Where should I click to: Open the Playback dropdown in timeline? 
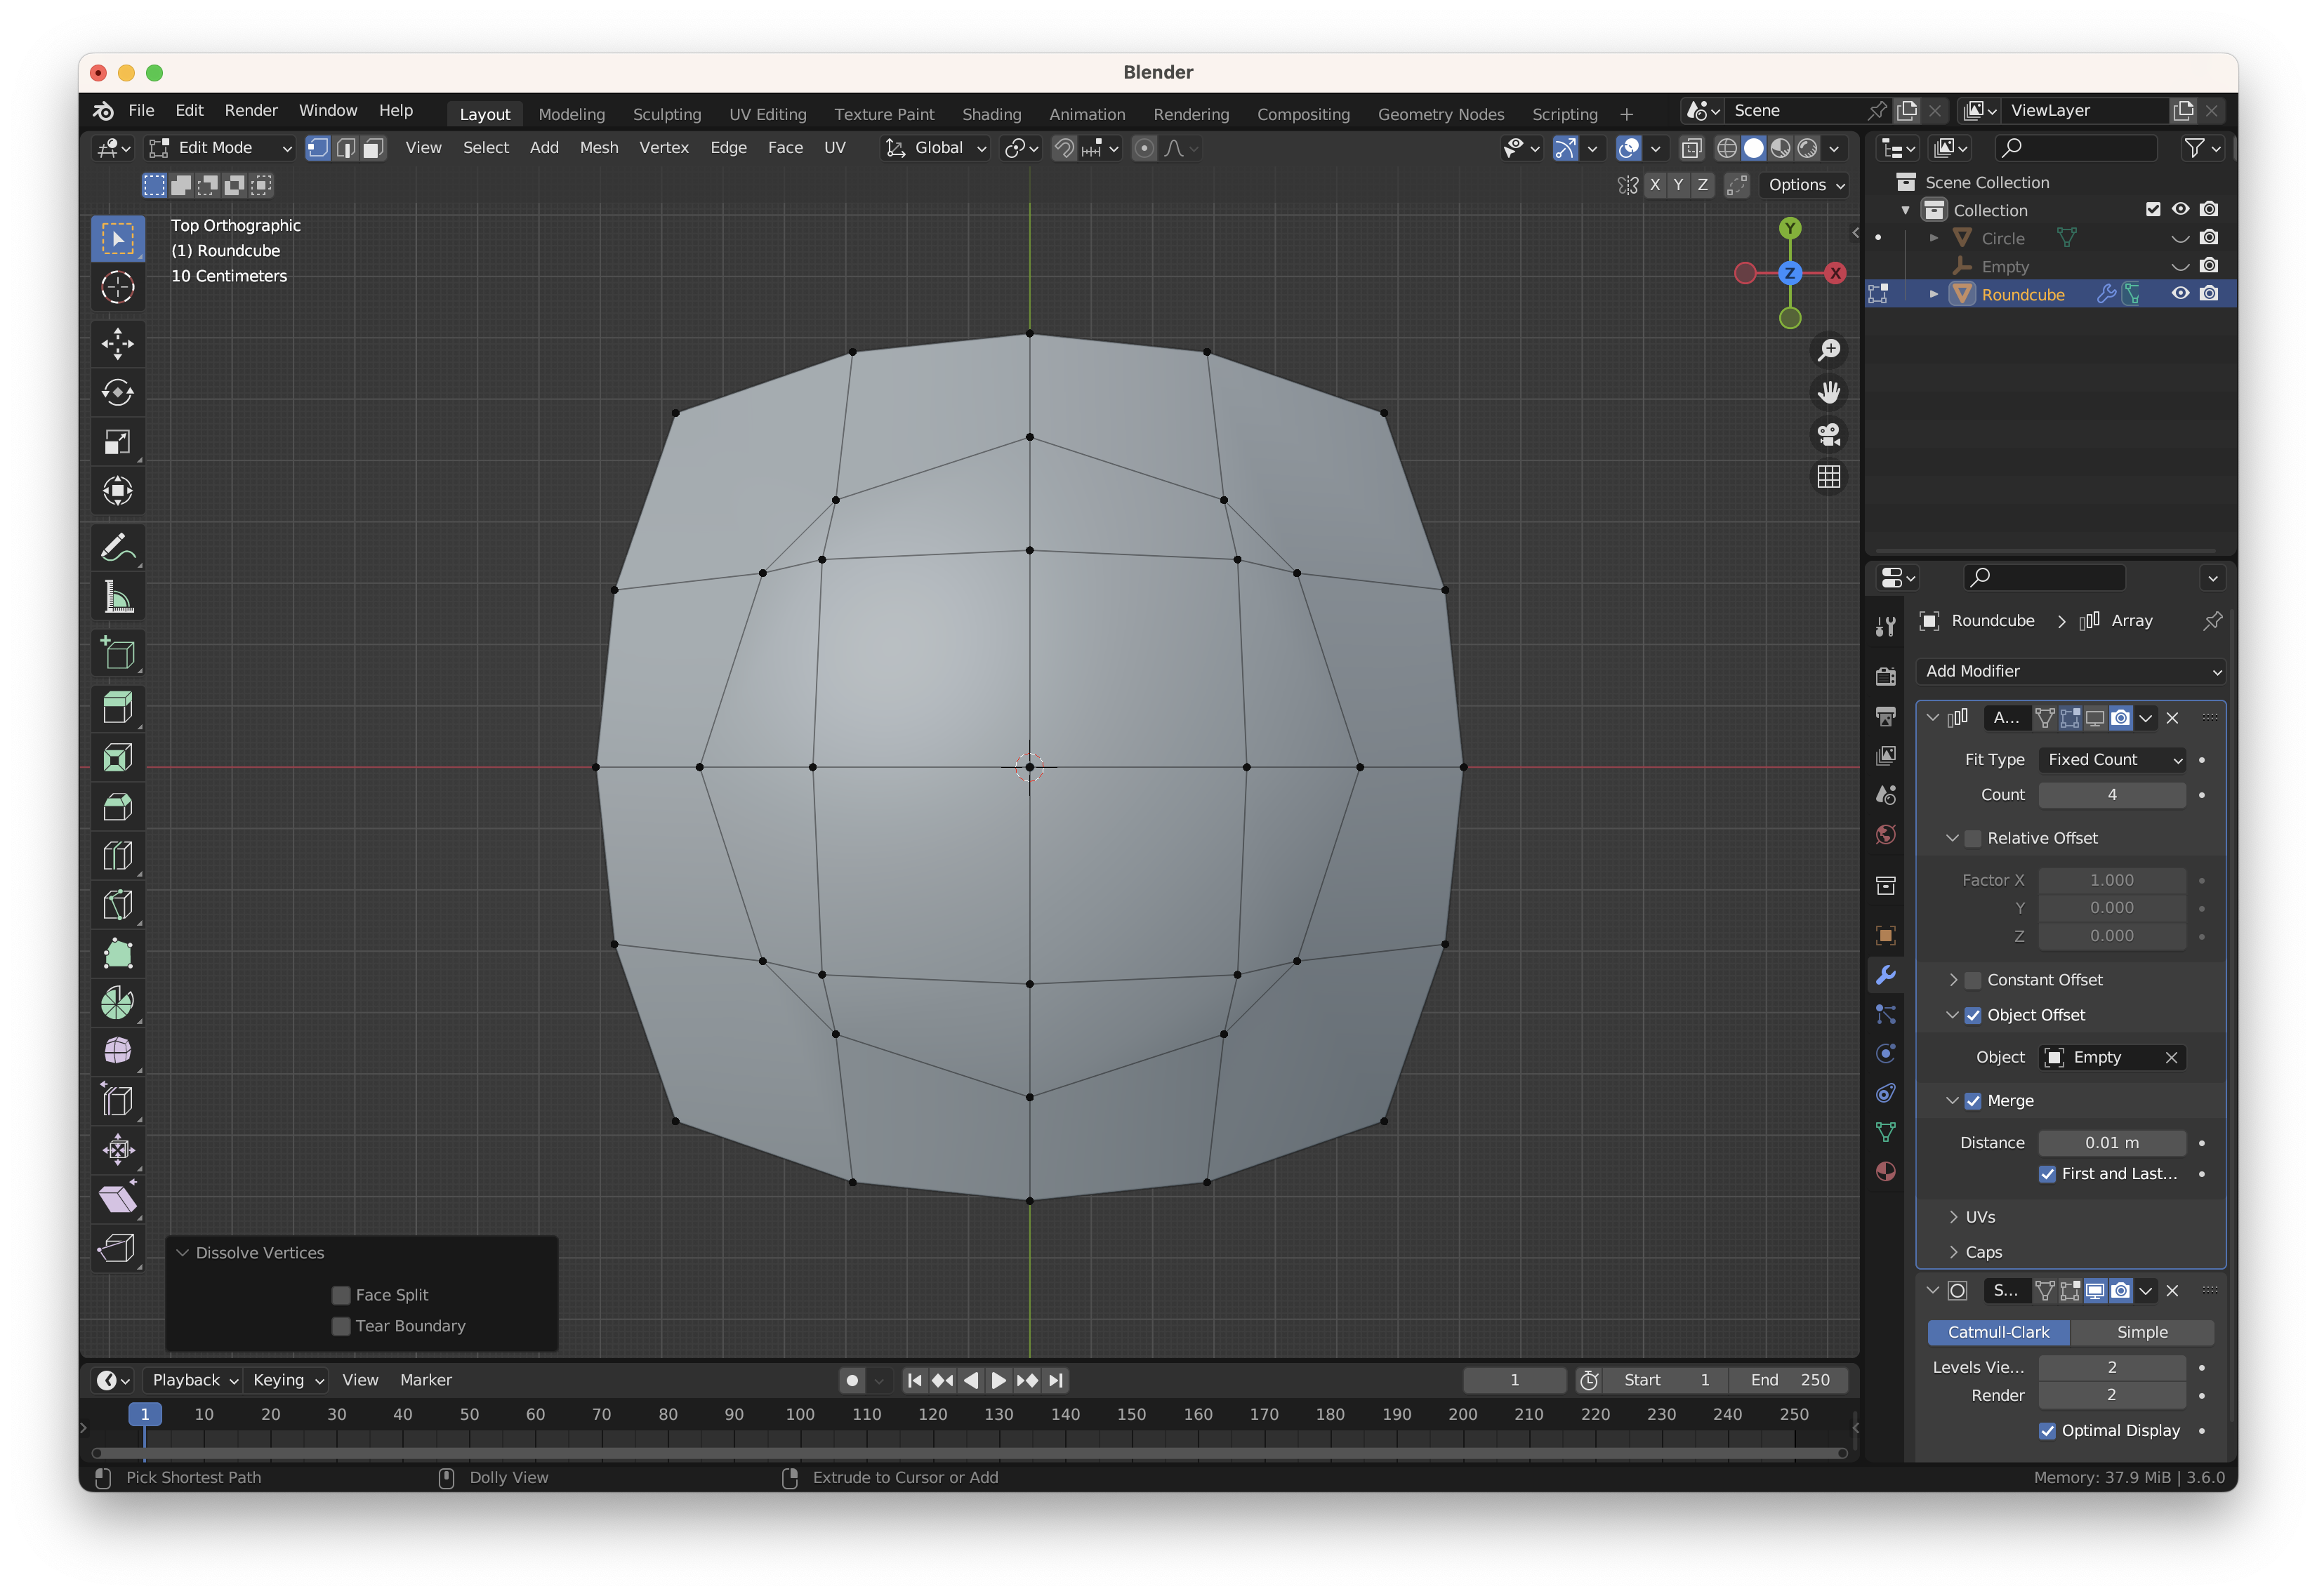pyautogui.click(x=194, y=1380)
